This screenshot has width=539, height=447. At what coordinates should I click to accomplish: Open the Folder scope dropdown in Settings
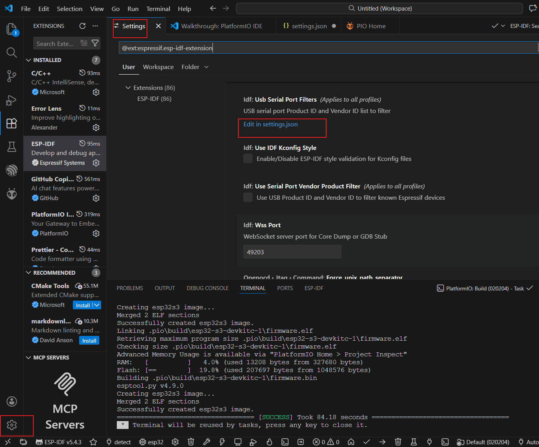coord(195,67)
